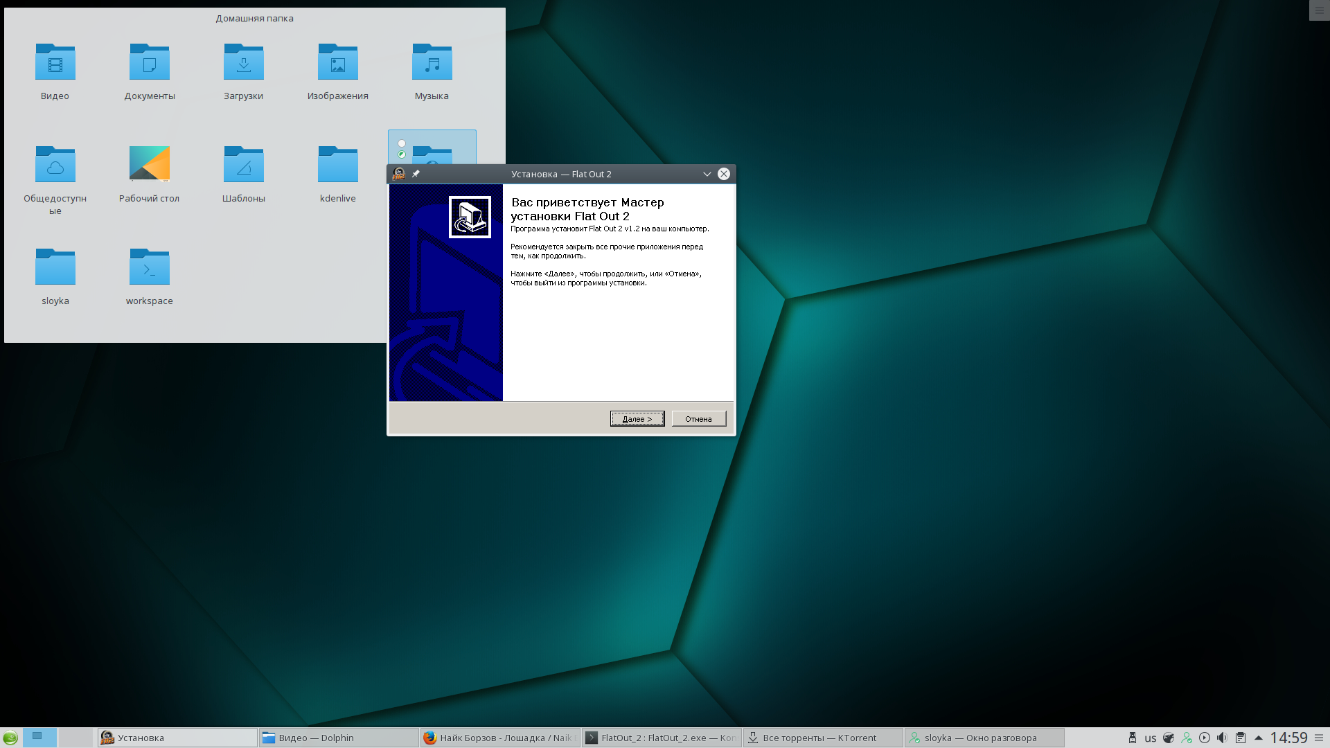
Task: Open the Изображения folder
Action: tap(338, 71)
